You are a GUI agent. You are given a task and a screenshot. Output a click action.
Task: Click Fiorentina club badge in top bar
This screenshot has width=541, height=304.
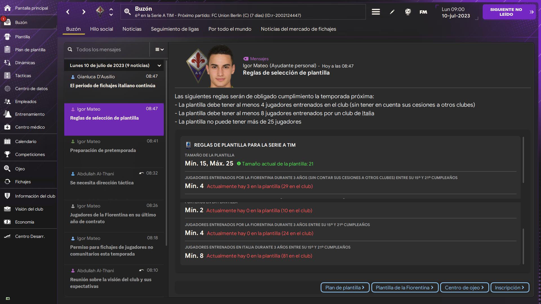click(x=100, y=12)
